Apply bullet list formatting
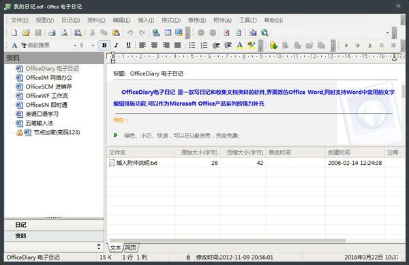409x265 pixels. click(x=192, y=46)
